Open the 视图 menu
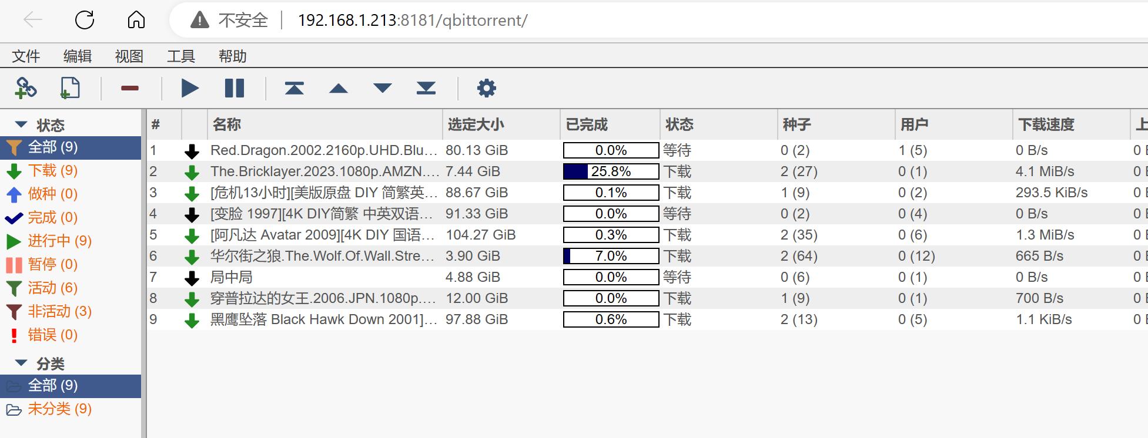 click(129, 56)
